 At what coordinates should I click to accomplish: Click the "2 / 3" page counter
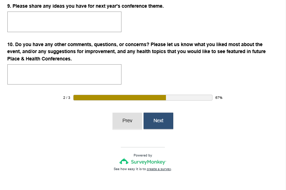click(67, 98)
